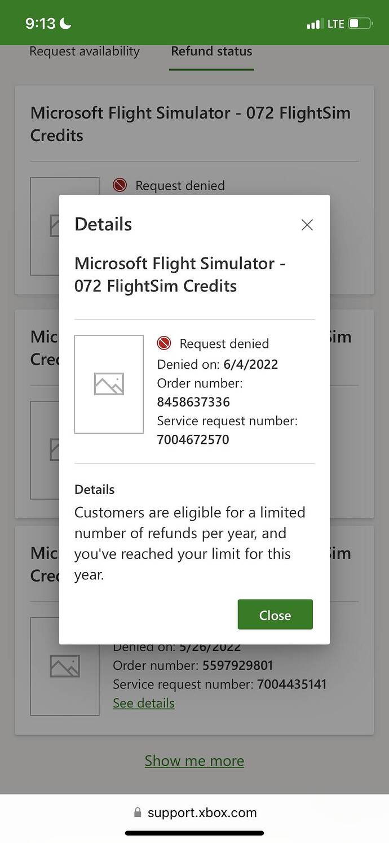
Task: Click the image placeholder inside the Details dialog
Action: (x=109, y=385)
